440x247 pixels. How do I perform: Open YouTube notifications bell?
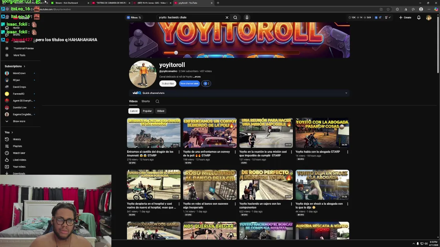[419, 17]
